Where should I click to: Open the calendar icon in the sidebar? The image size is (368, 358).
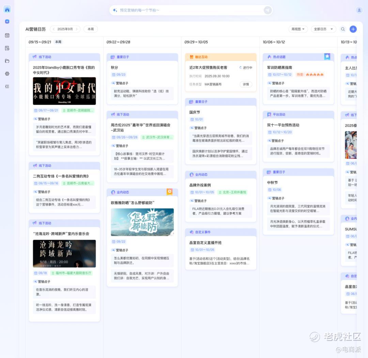coord(7,35)
